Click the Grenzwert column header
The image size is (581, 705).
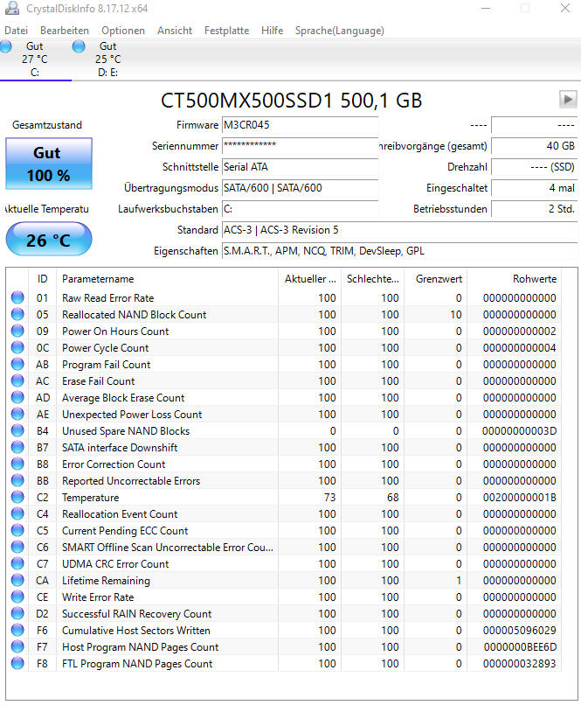pos(435,279)
